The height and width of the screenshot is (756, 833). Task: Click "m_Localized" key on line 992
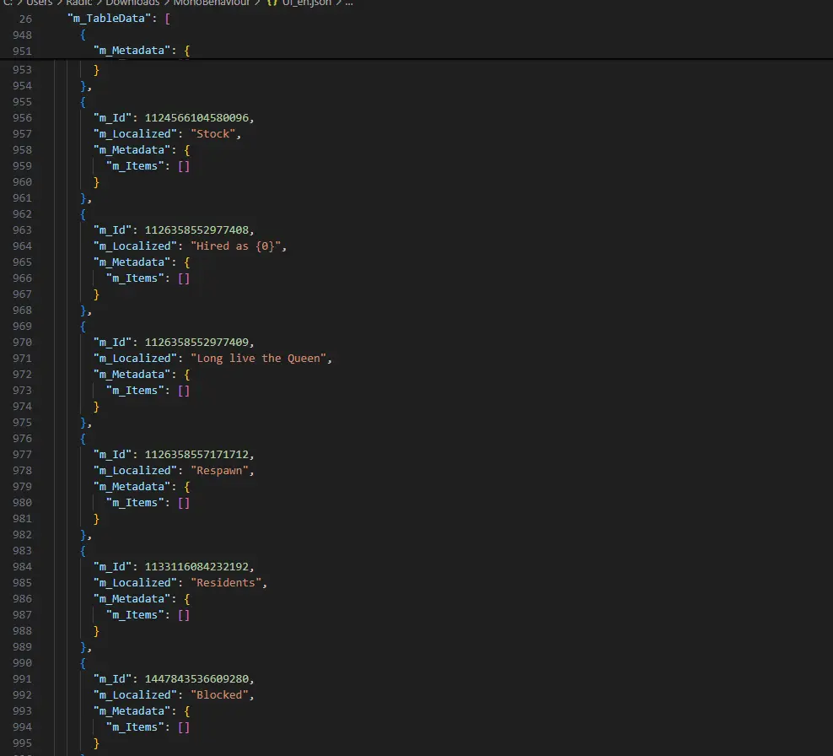point(135,695)
